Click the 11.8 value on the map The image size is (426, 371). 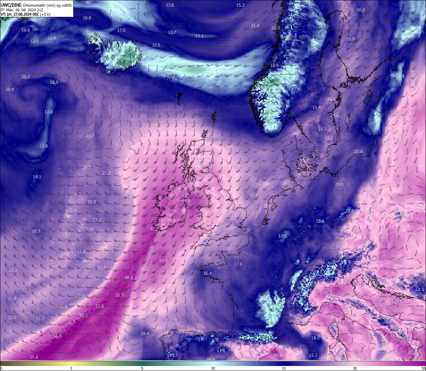point(349,211)
